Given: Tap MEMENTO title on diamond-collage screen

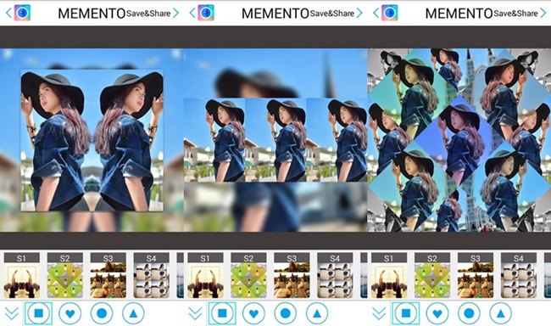Looking at the screenshot, I should pos(459,14).
